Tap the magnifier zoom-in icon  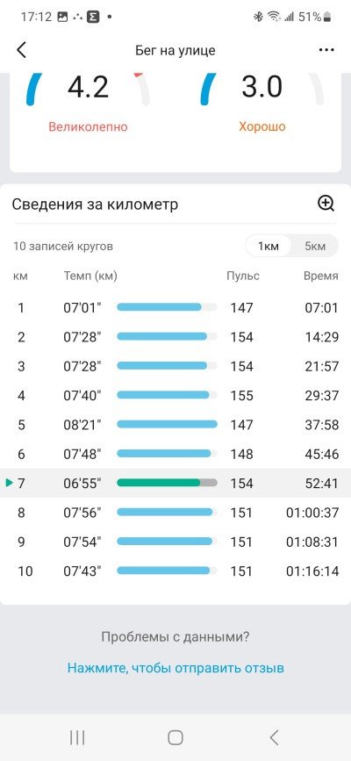click(326, 204)
